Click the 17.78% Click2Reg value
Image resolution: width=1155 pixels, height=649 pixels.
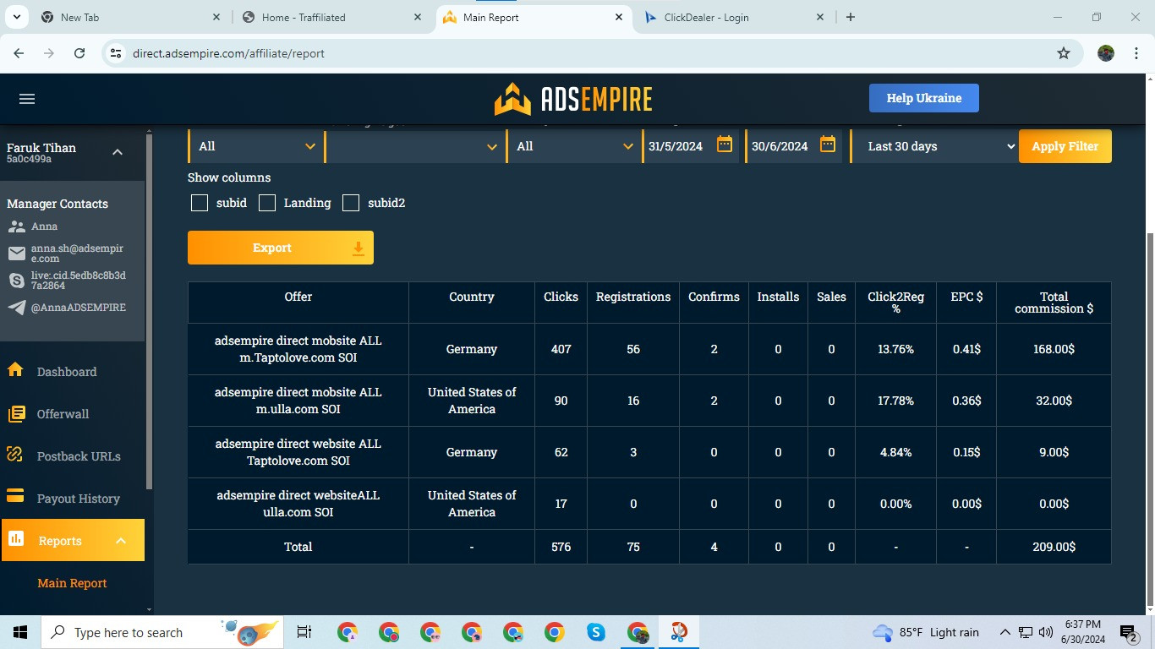895,401
